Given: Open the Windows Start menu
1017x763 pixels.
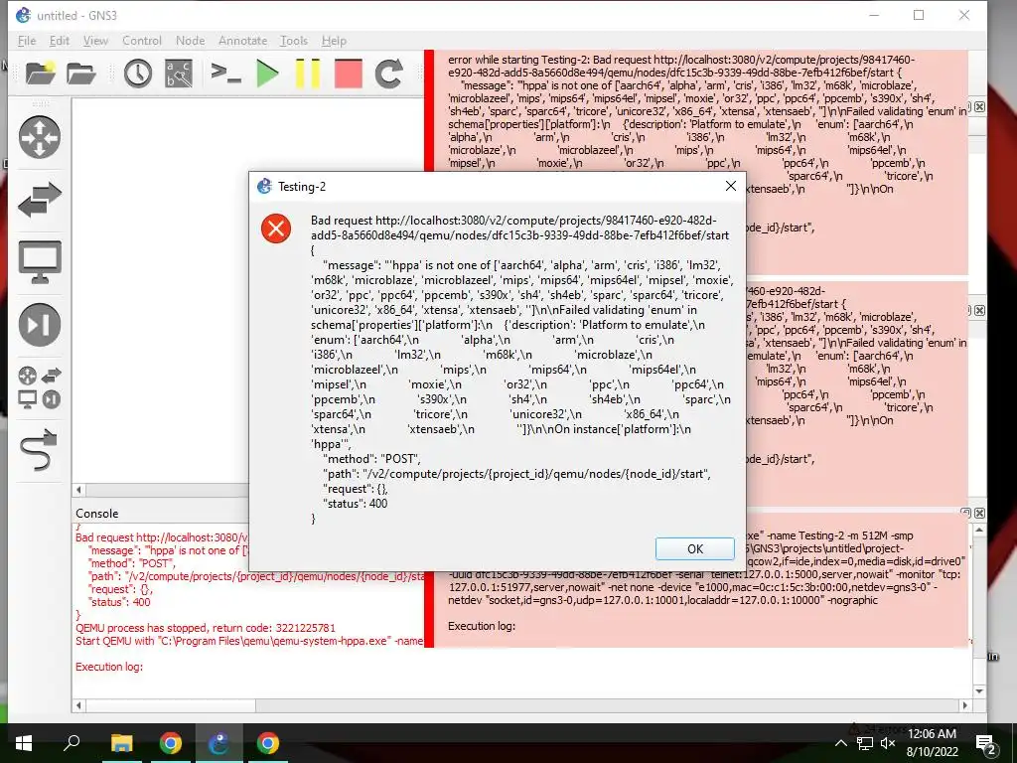Looking at the screenshot, I should pyautogui.click(x=23, y=743).
